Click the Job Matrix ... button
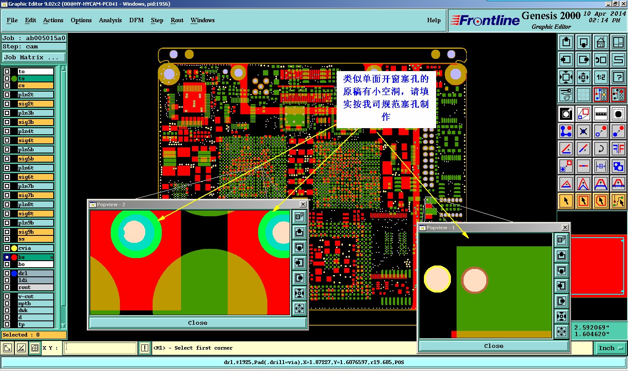 [34, 58]
